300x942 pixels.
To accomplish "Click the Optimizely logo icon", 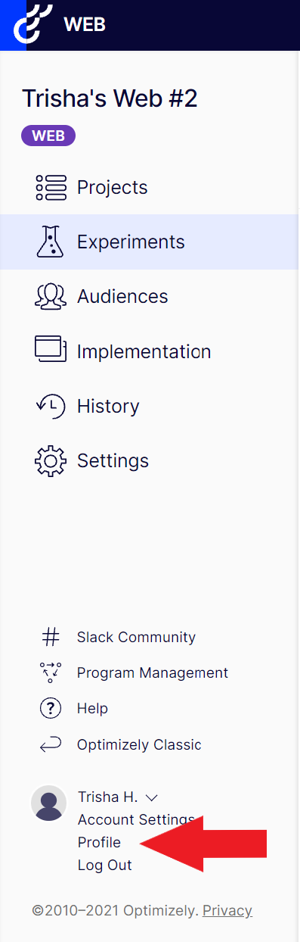I will (34, 23).
